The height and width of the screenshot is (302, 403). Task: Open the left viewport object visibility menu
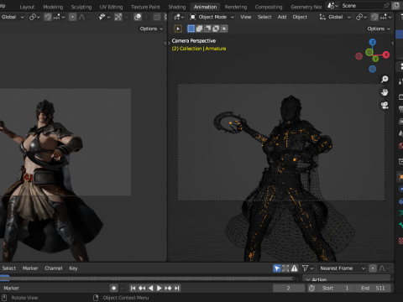click(104, 17)
